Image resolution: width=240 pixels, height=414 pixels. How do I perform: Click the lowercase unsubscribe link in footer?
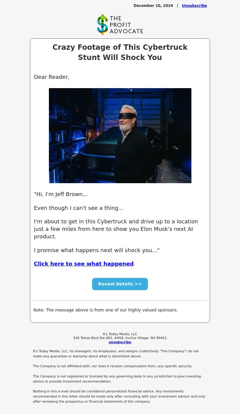(x=120, y=342)
